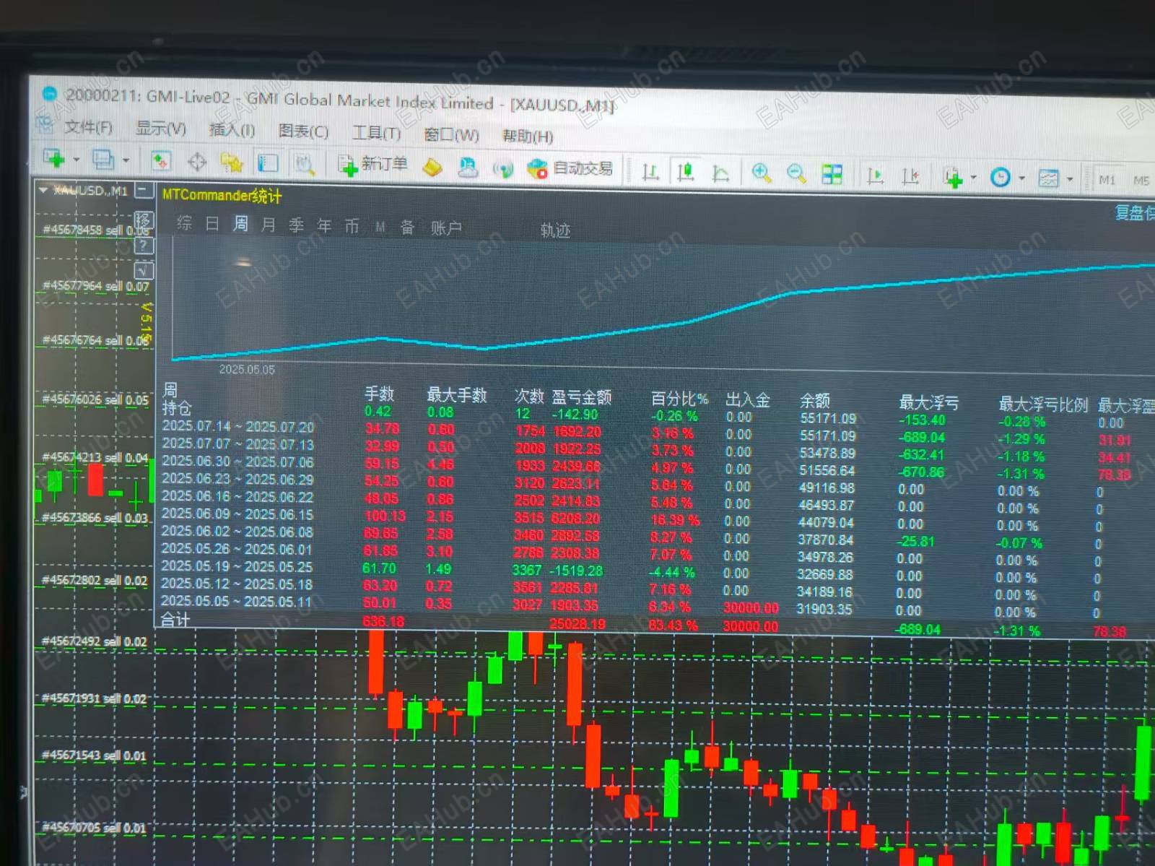Viewport: 1155px width, 866px height.
Task: Click the toolbar icon right of MetaEditor
Action: click(x=468, y=168)
